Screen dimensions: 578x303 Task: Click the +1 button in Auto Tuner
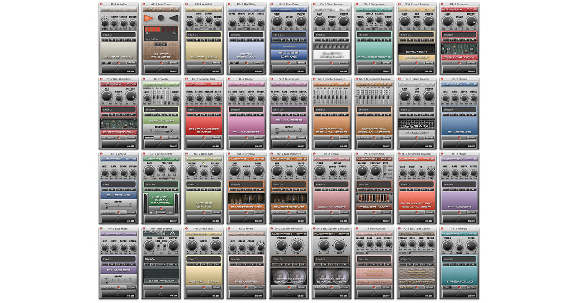(164, 45)
